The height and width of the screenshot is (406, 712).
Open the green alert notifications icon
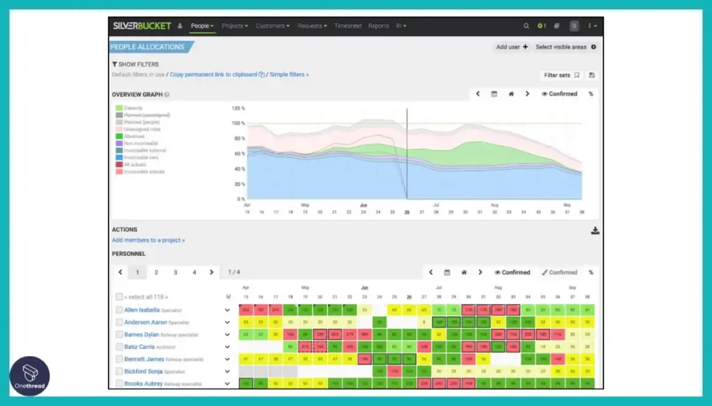point(541,26)
